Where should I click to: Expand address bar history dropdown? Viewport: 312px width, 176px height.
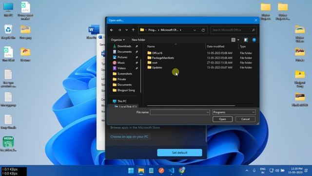click(x=195, y=30)
